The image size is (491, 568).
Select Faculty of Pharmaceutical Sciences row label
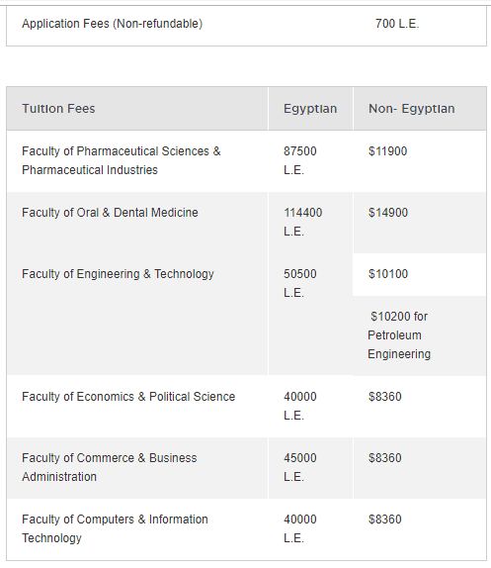[122, 160]
